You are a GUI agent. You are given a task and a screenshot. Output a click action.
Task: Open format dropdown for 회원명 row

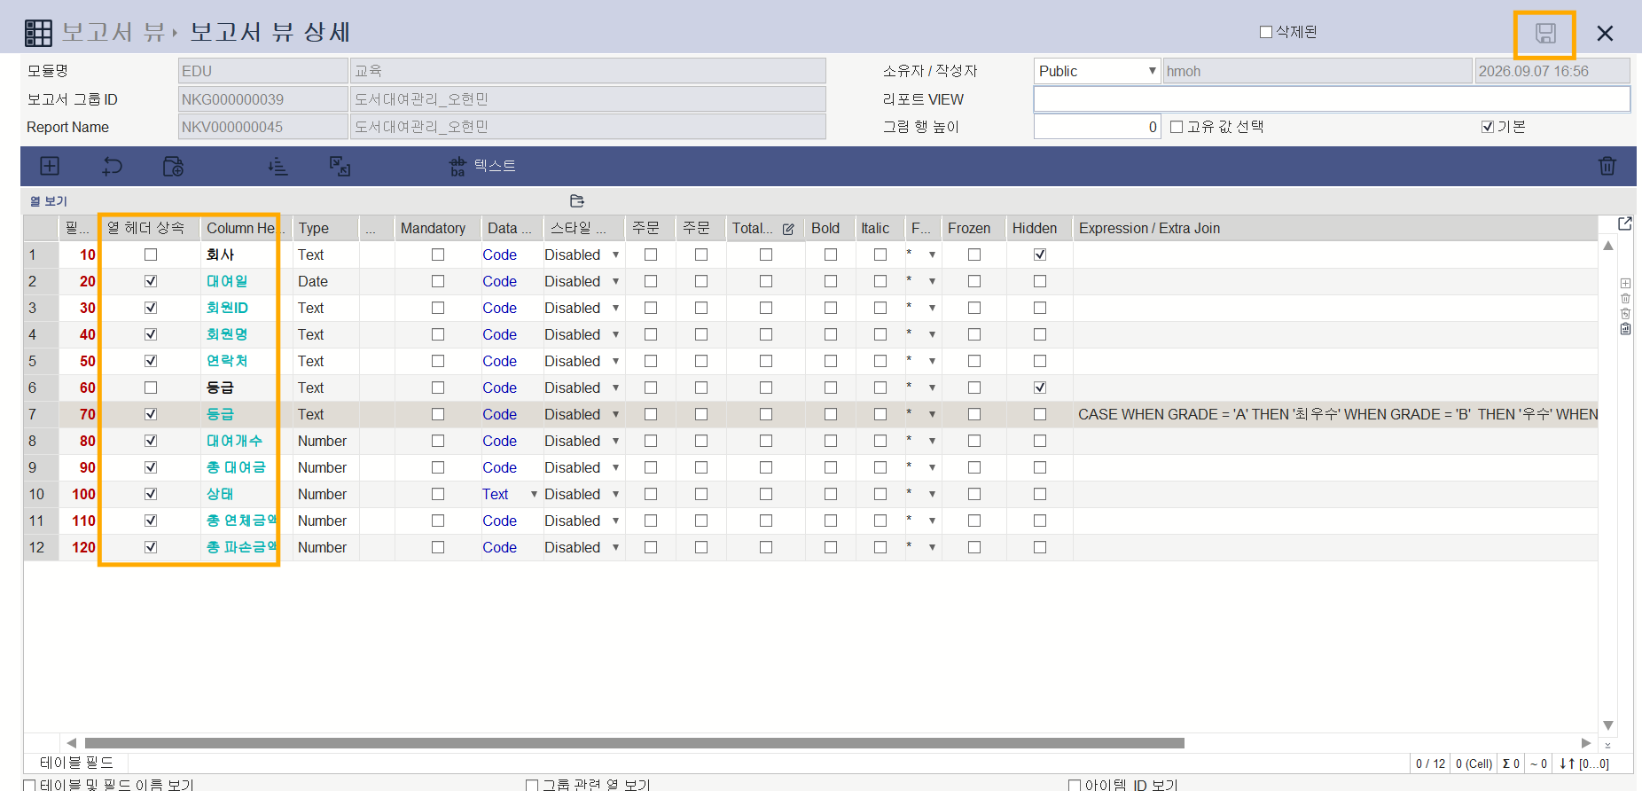(932, 334)
